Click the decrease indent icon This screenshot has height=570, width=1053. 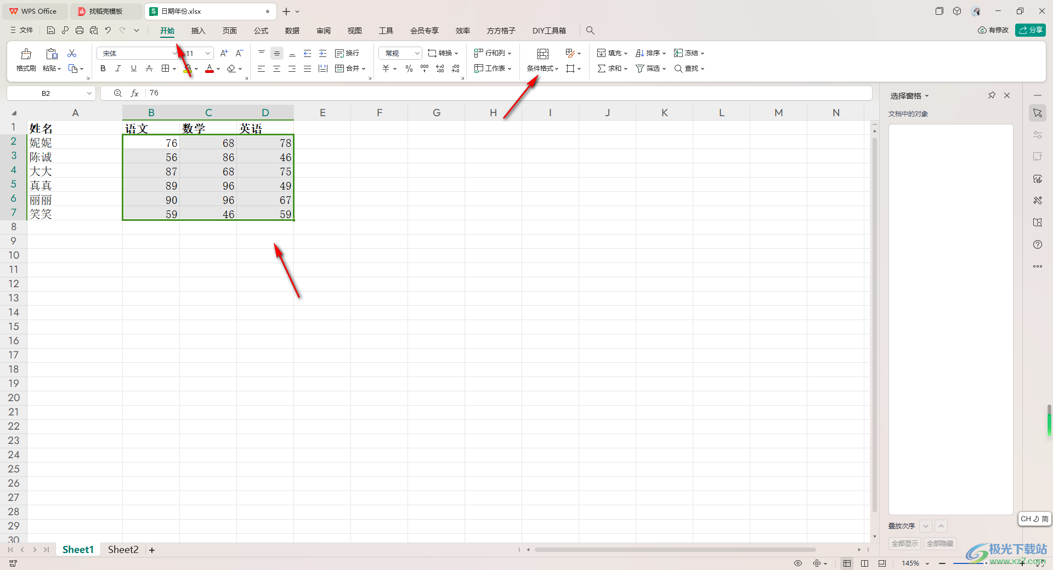pos(308,53)
